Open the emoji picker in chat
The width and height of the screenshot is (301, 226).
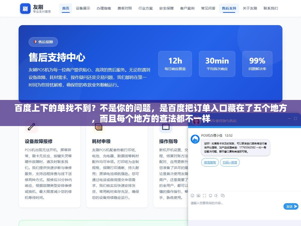point(192,196)
